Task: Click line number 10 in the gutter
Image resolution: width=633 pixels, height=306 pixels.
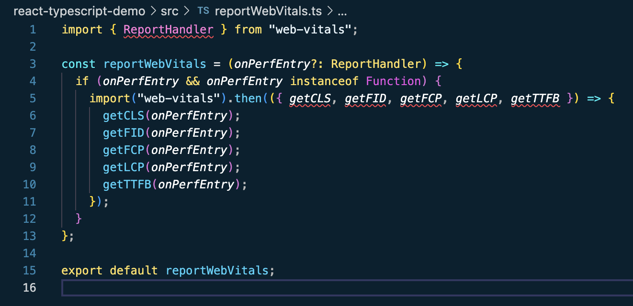Action: click(x=30, y=184)
